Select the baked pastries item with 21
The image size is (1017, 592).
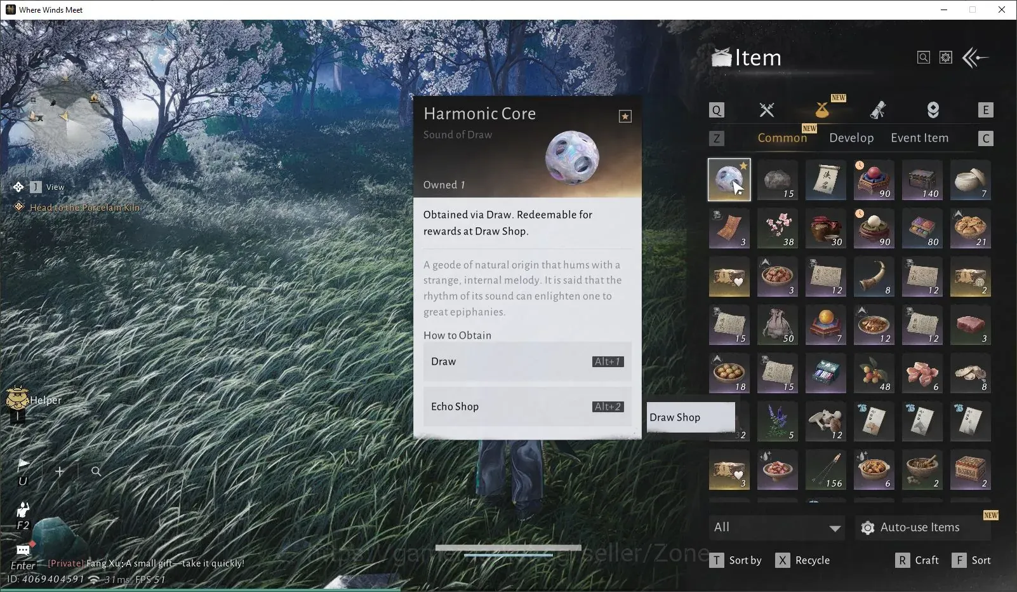tap(971, 228)
